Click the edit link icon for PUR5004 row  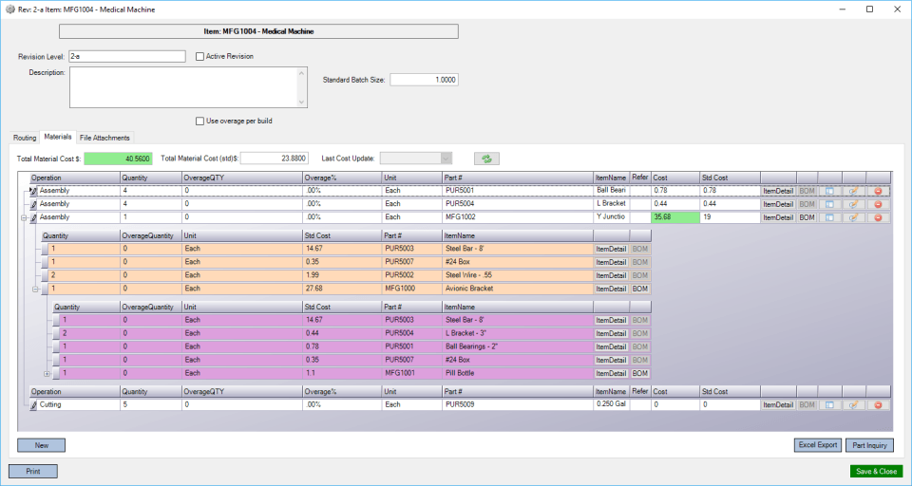[x=854, y=204]
